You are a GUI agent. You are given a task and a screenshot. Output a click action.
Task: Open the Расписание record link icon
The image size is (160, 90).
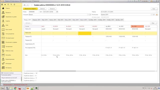tap(154, 15)
